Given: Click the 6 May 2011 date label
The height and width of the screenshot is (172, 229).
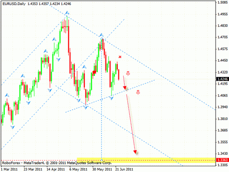Looking at the screenshot, I should [78, 169].
